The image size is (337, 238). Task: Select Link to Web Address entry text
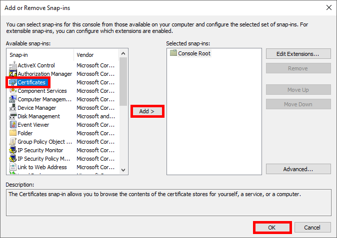42,167
